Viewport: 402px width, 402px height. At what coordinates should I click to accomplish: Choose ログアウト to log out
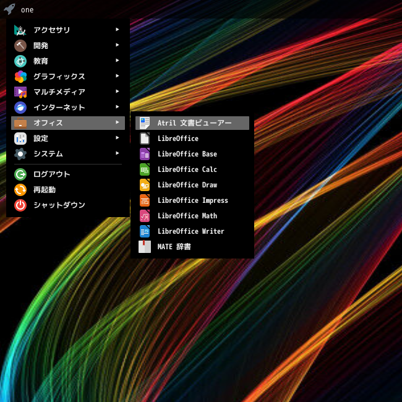pos(68,174)
